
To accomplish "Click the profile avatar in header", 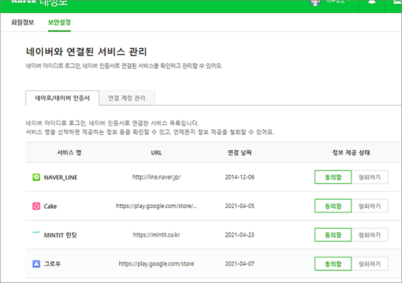I will point(315,2).
